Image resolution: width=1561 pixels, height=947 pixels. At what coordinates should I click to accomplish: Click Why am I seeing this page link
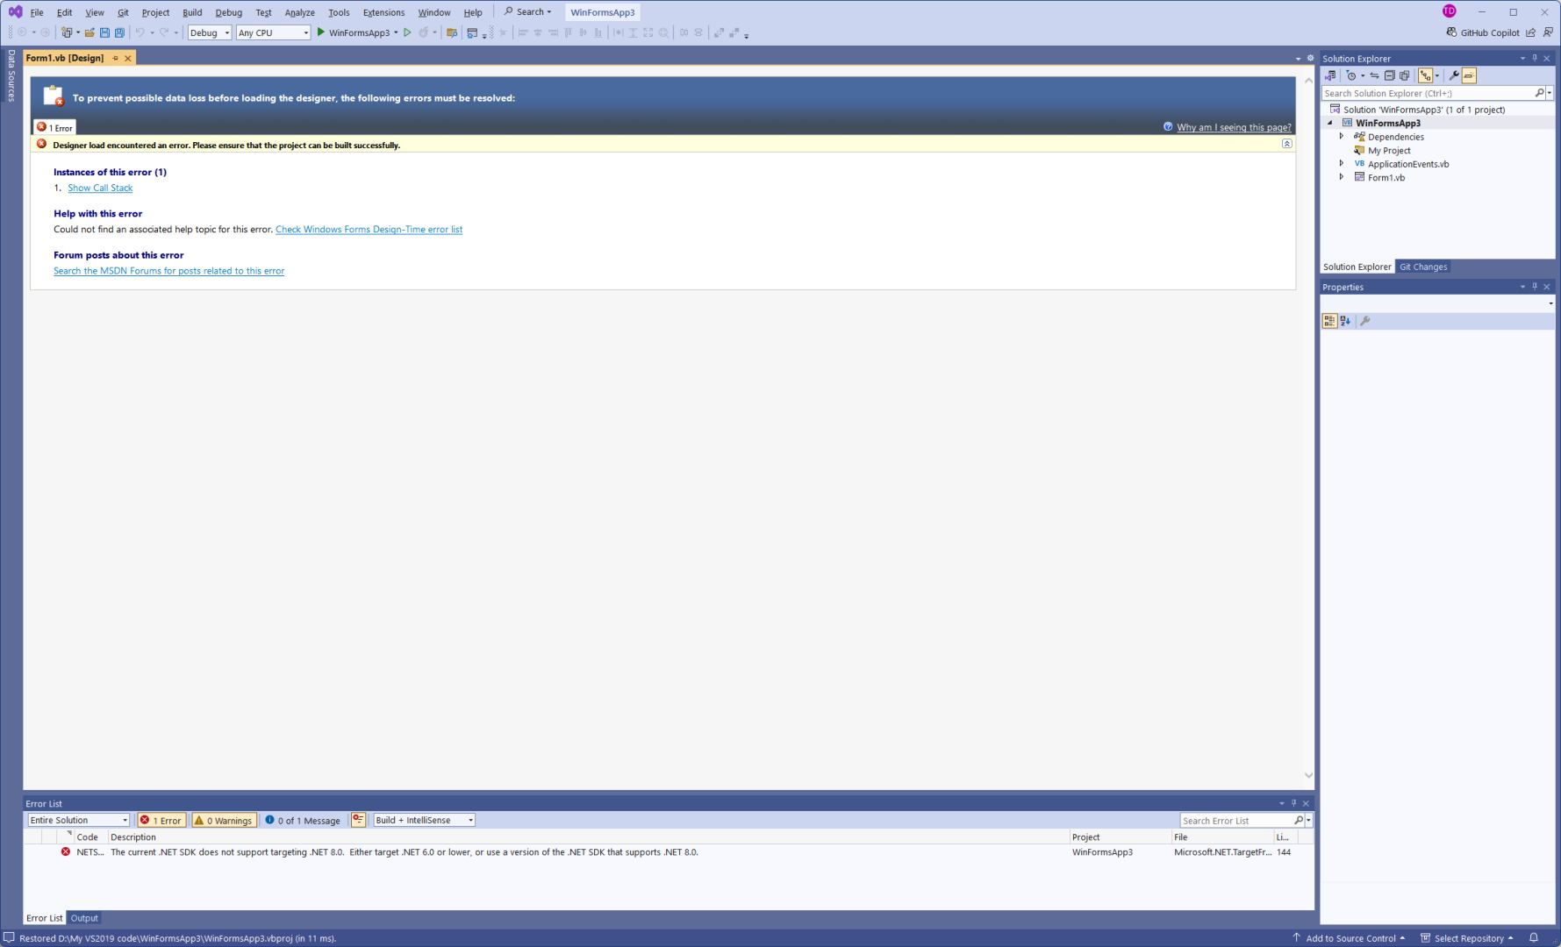(x=1234, y=127)
